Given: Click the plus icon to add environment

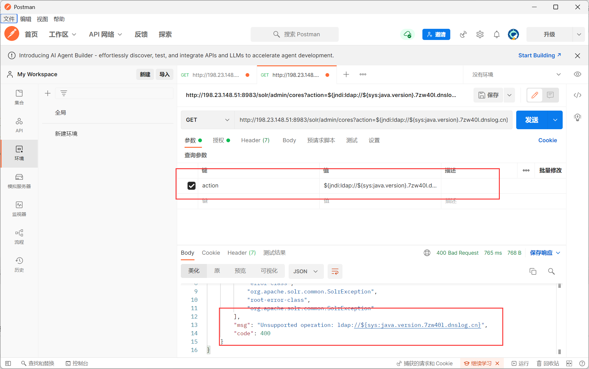Looking at the screenshot, I should 48,93.
